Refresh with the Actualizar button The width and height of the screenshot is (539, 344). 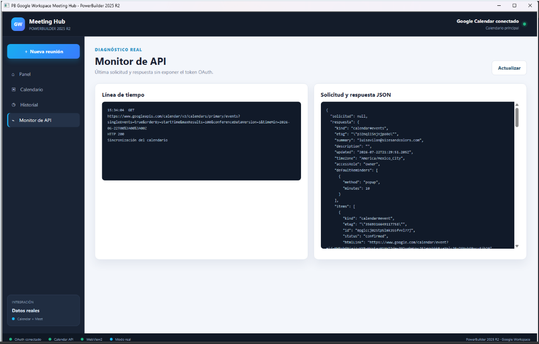(x=509, y=68)
